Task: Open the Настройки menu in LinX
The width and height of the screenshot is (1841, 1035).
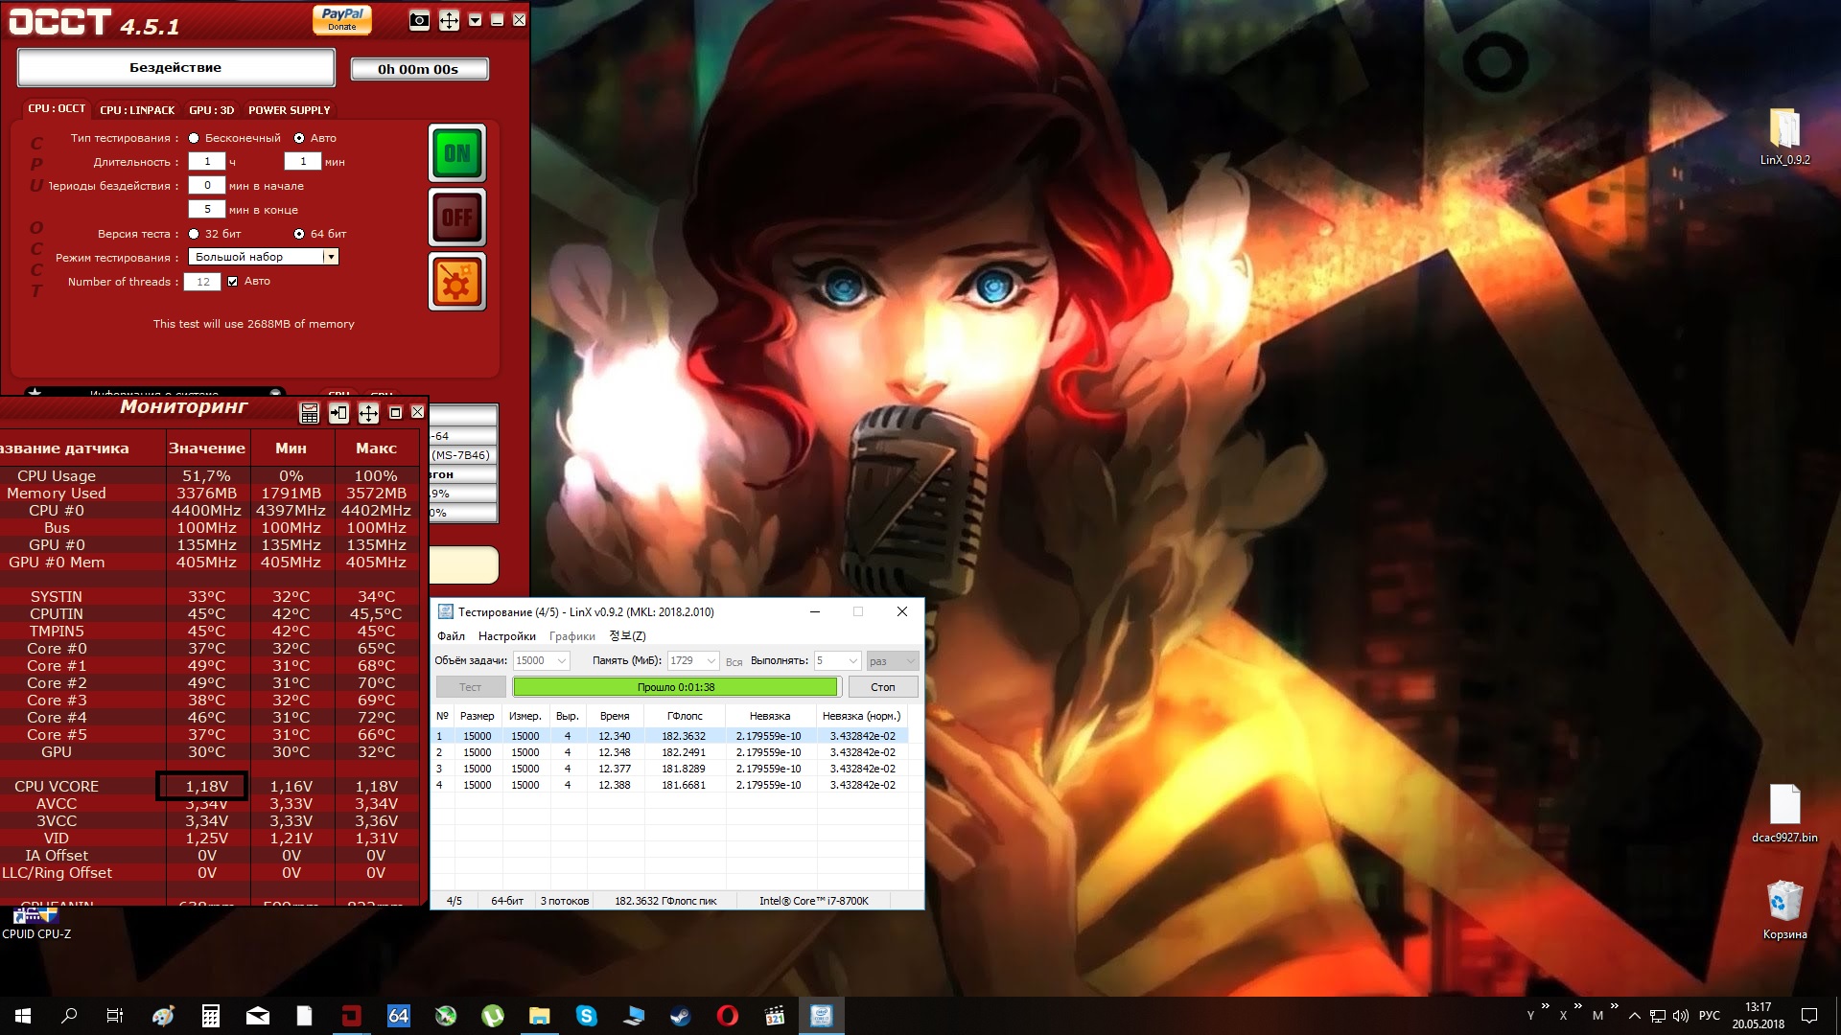Action: pos(506,636)
